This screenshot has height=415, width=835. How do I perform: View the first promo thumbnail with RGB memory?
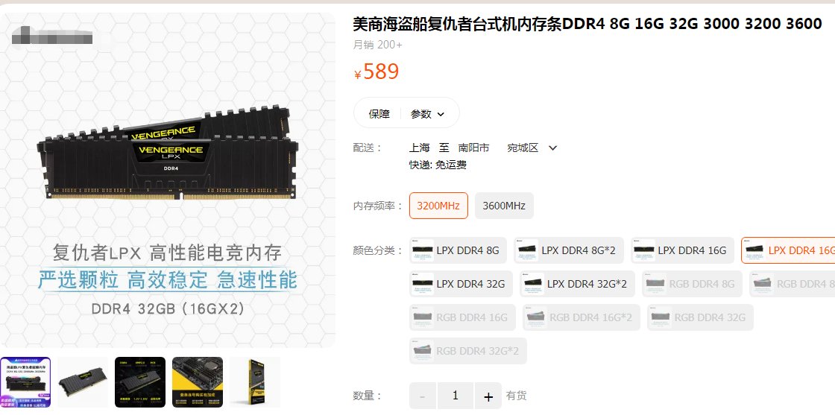(25, 382)
